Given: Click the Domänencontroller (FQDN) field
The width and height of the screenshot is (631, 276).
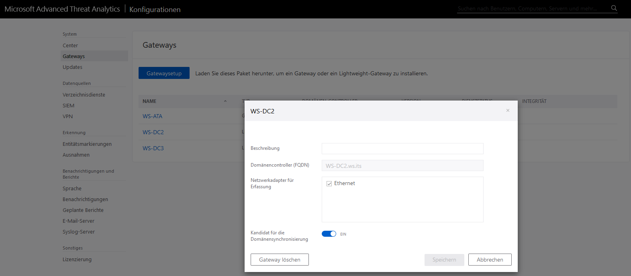Looking at the screenshot, I should tap(402, 165).
